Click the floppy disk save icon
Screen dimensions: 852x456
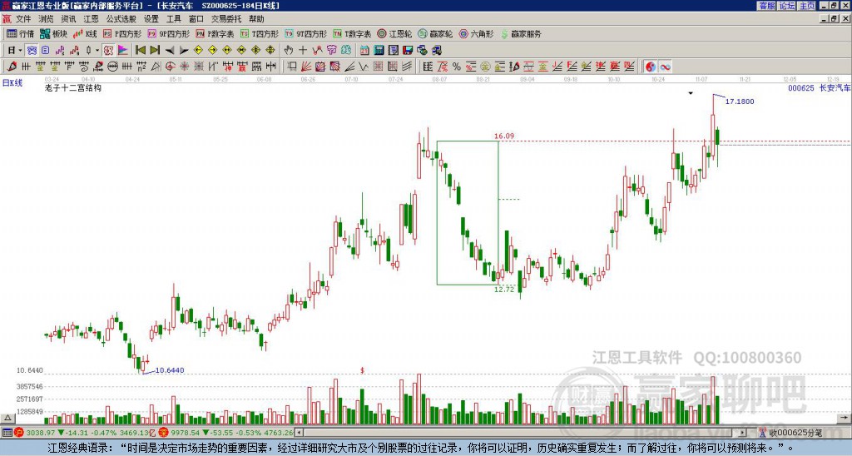point(408,50)
